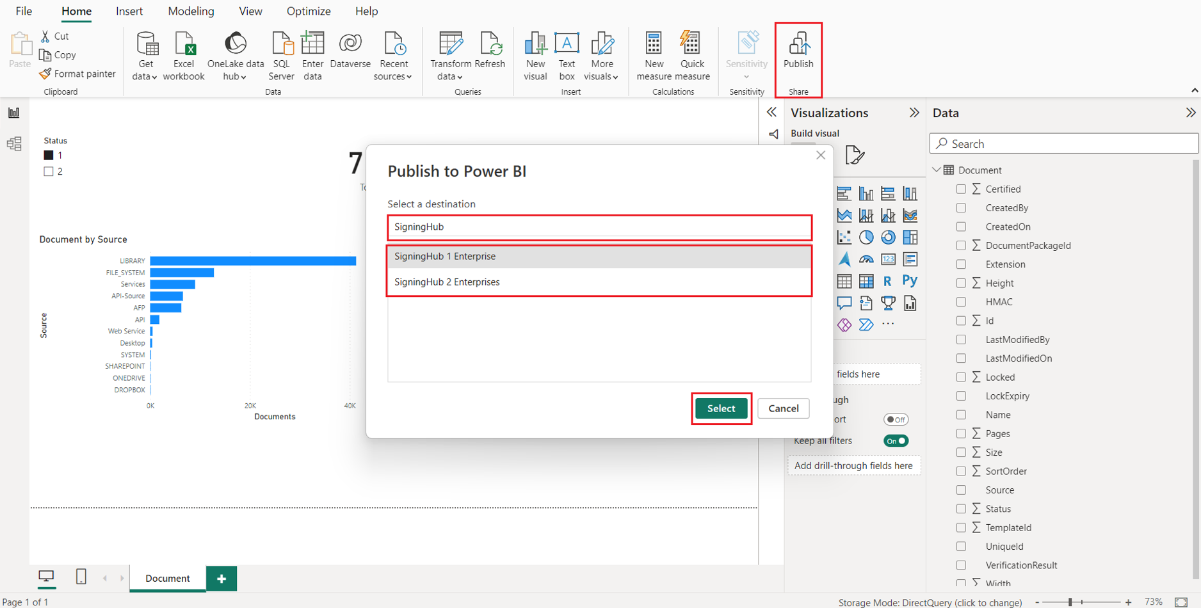The height and width of the screenshot is (608, 1201).
Task: Open more visuals ellipsis in Visualizations
Action: click(x=888, y=324)
